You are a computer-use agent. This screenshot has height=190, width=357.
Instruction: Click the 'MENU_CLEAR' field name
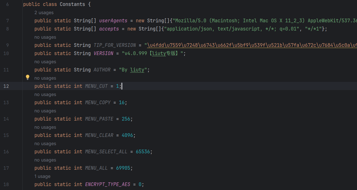pyautogui.click(x=99, y=136)
